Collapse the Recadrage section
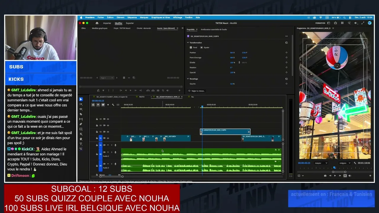Viewport: 379px width, 213px height. [x=188, y=79]
